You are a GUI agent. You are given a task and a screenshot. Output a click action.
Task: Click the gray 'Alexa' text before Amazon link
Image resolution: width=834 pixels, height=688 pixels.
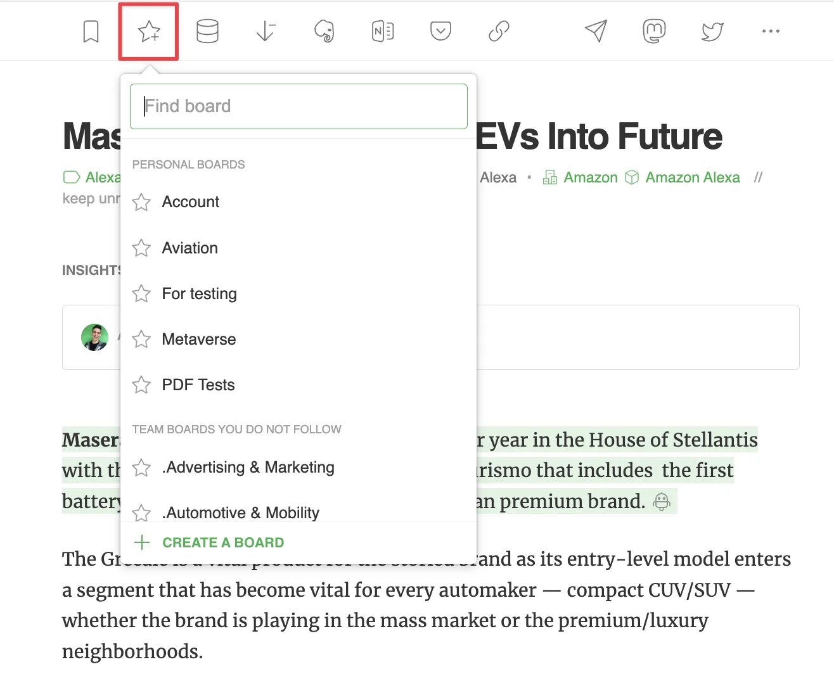coord(498,177)
